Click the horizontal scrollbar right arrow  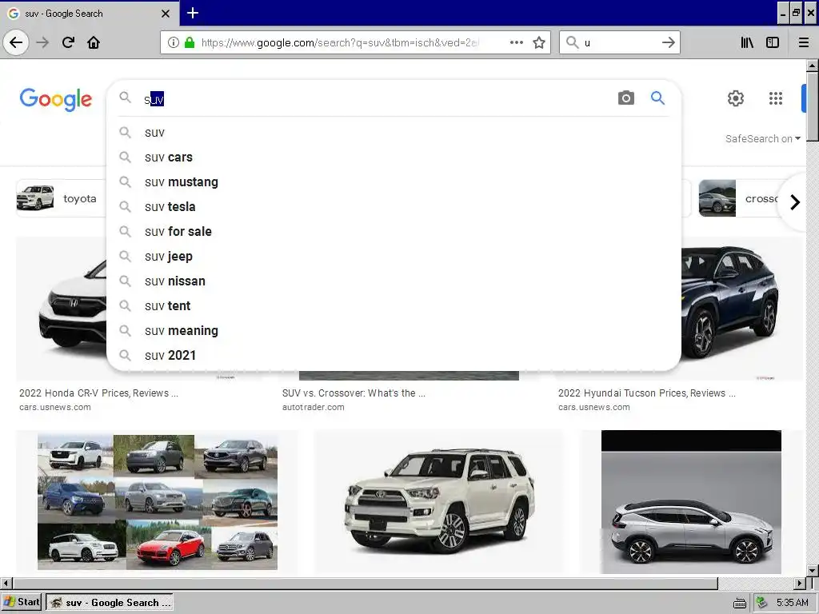coord(800,583)
